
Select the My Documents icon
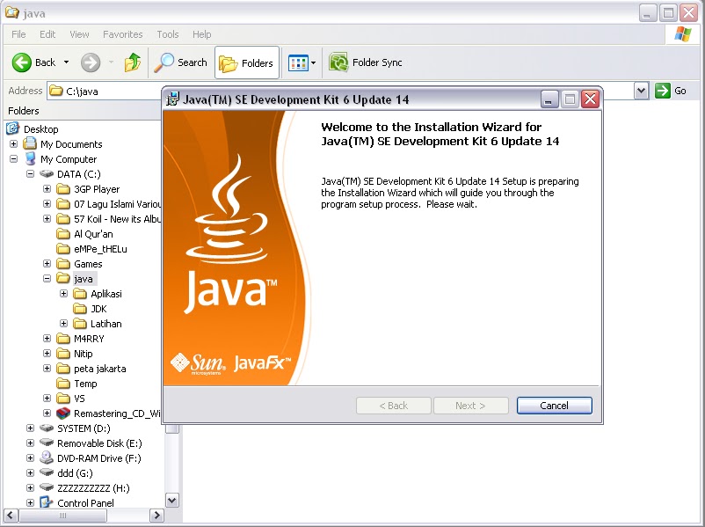(x=30, y=143)
